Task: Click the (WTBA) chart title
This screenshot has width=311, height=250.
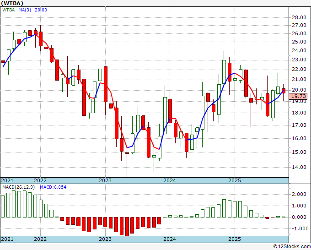Action: pyautogui.click(x=12, y=3)
